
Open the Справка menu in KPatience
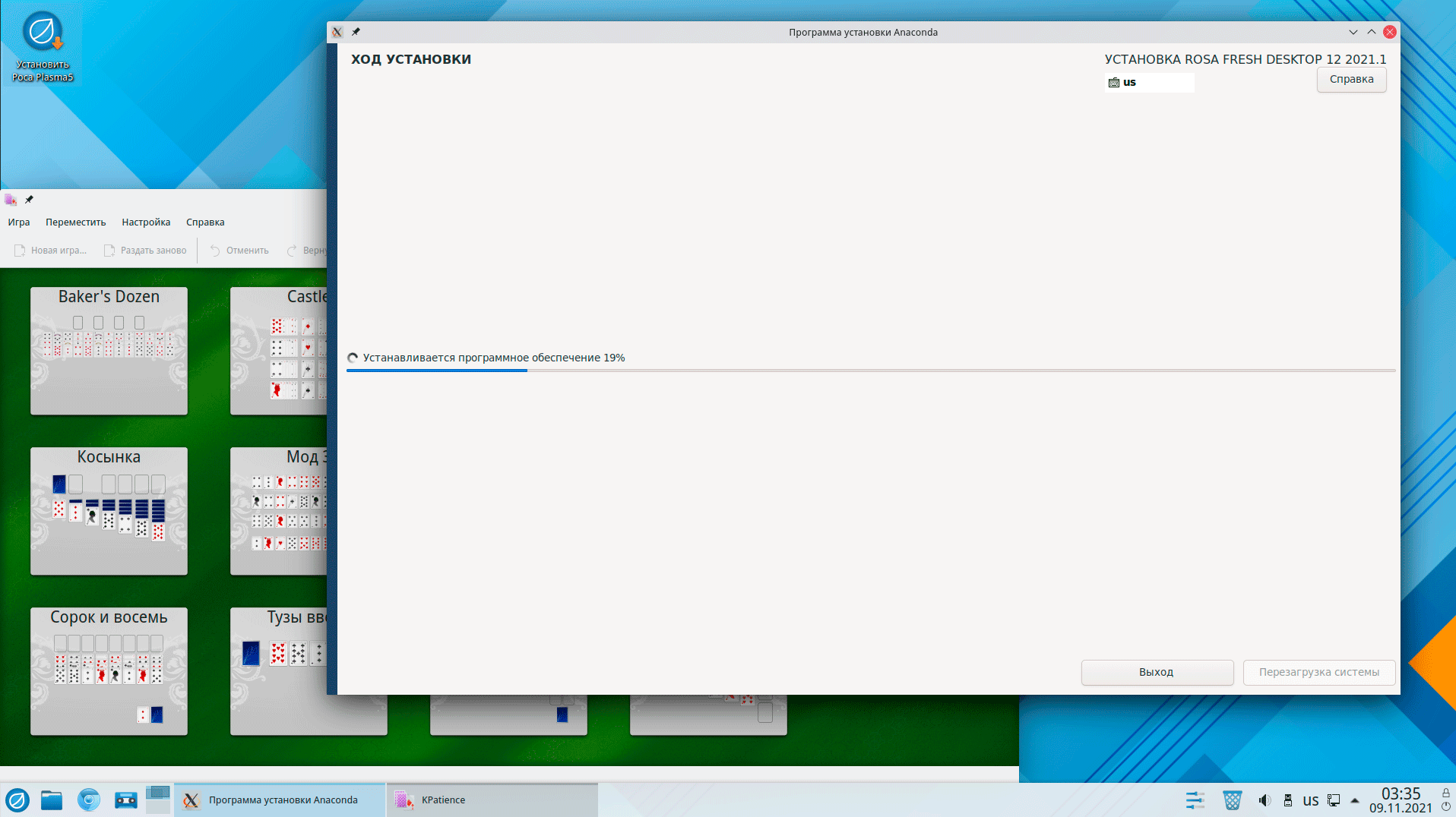pos(205,222)
